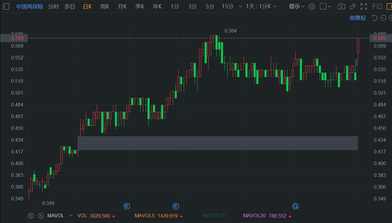Viewport: 392px width, 223px height.
Task: Expand the minute interval dropdown arrow
Action: [x=240, y=6]
